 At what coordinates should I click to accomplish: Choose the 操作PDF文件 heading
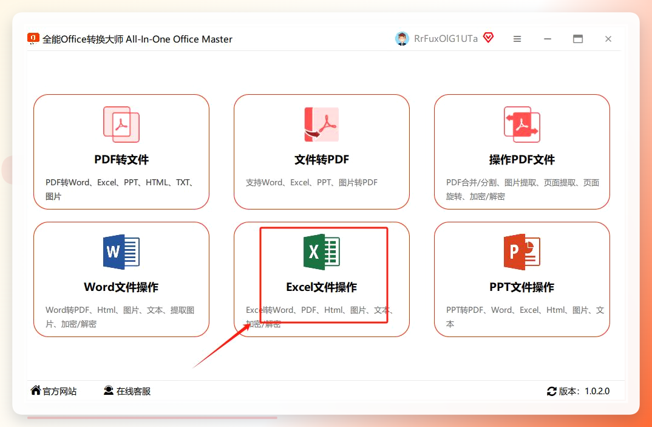point(522,159)
